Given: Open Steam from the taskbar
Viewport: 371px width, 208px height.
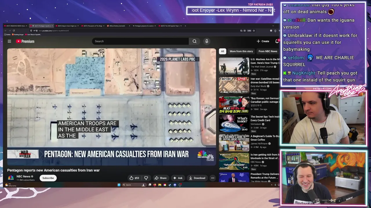Looking at the screenshot, I should pos(170,185).
